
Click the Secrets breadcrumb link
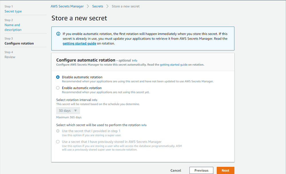(98, 6)
